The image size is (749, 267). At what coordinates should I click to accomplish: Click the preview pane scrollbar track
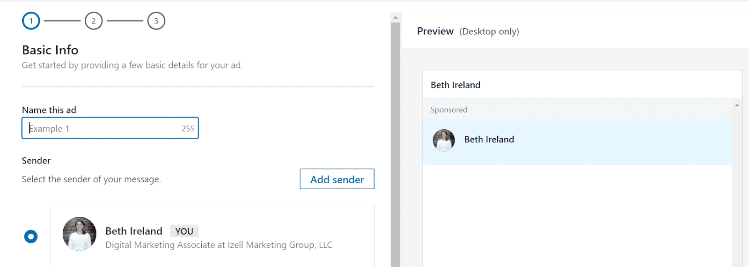click(x=737, y=187)
